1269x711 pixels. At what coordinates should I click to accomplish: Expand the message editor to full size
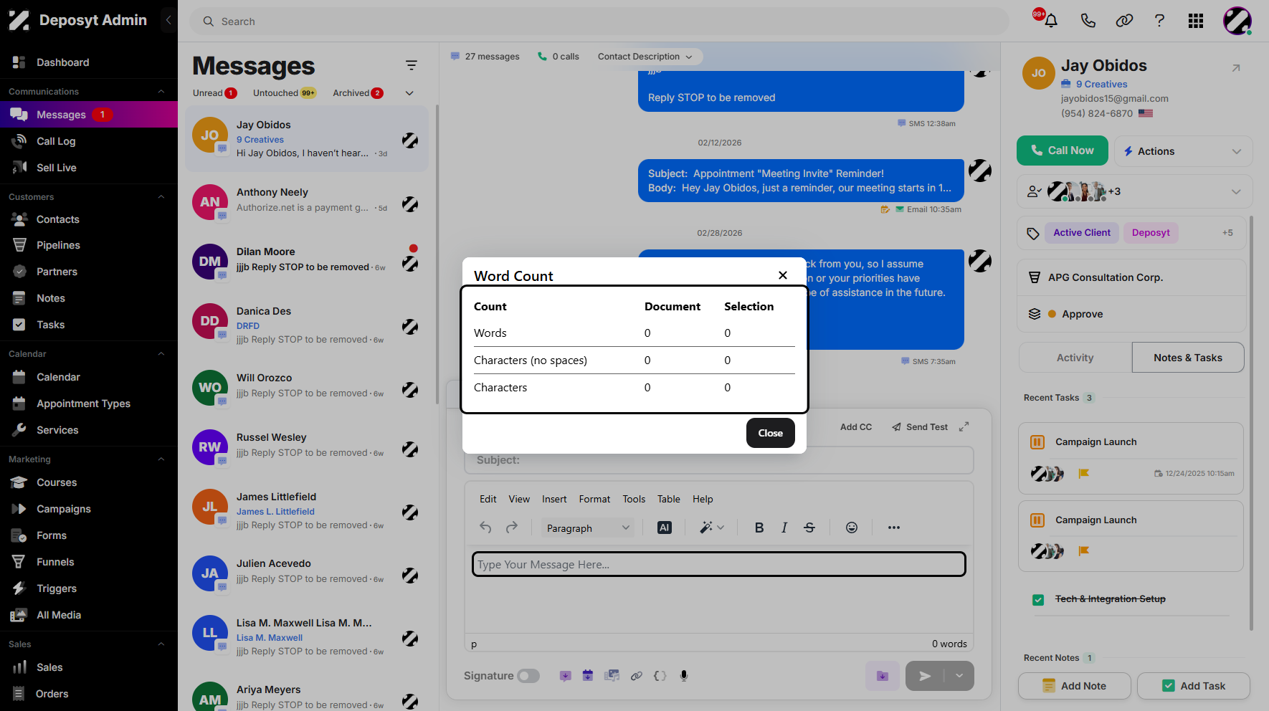click(x=964, y=426)
